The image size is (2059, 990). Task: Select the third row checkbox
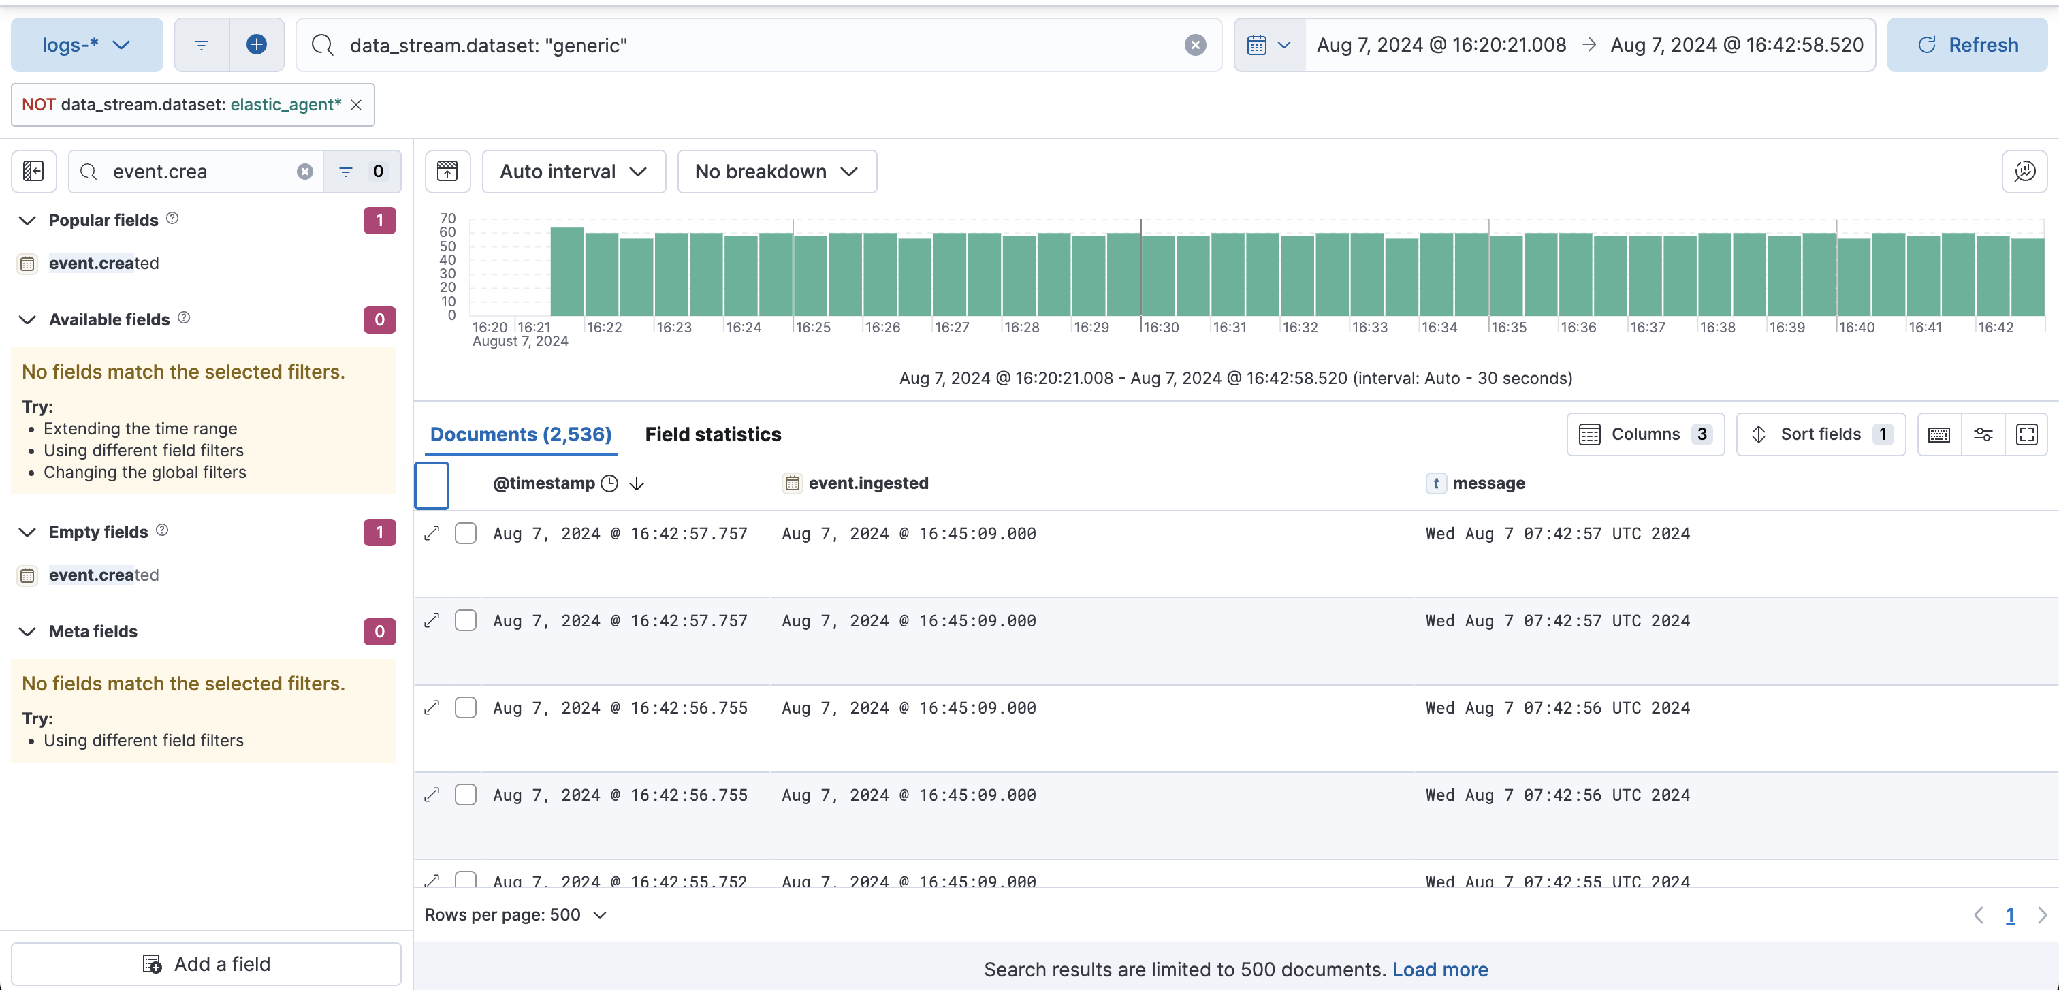pyautogui.click(x=465, y=708)
